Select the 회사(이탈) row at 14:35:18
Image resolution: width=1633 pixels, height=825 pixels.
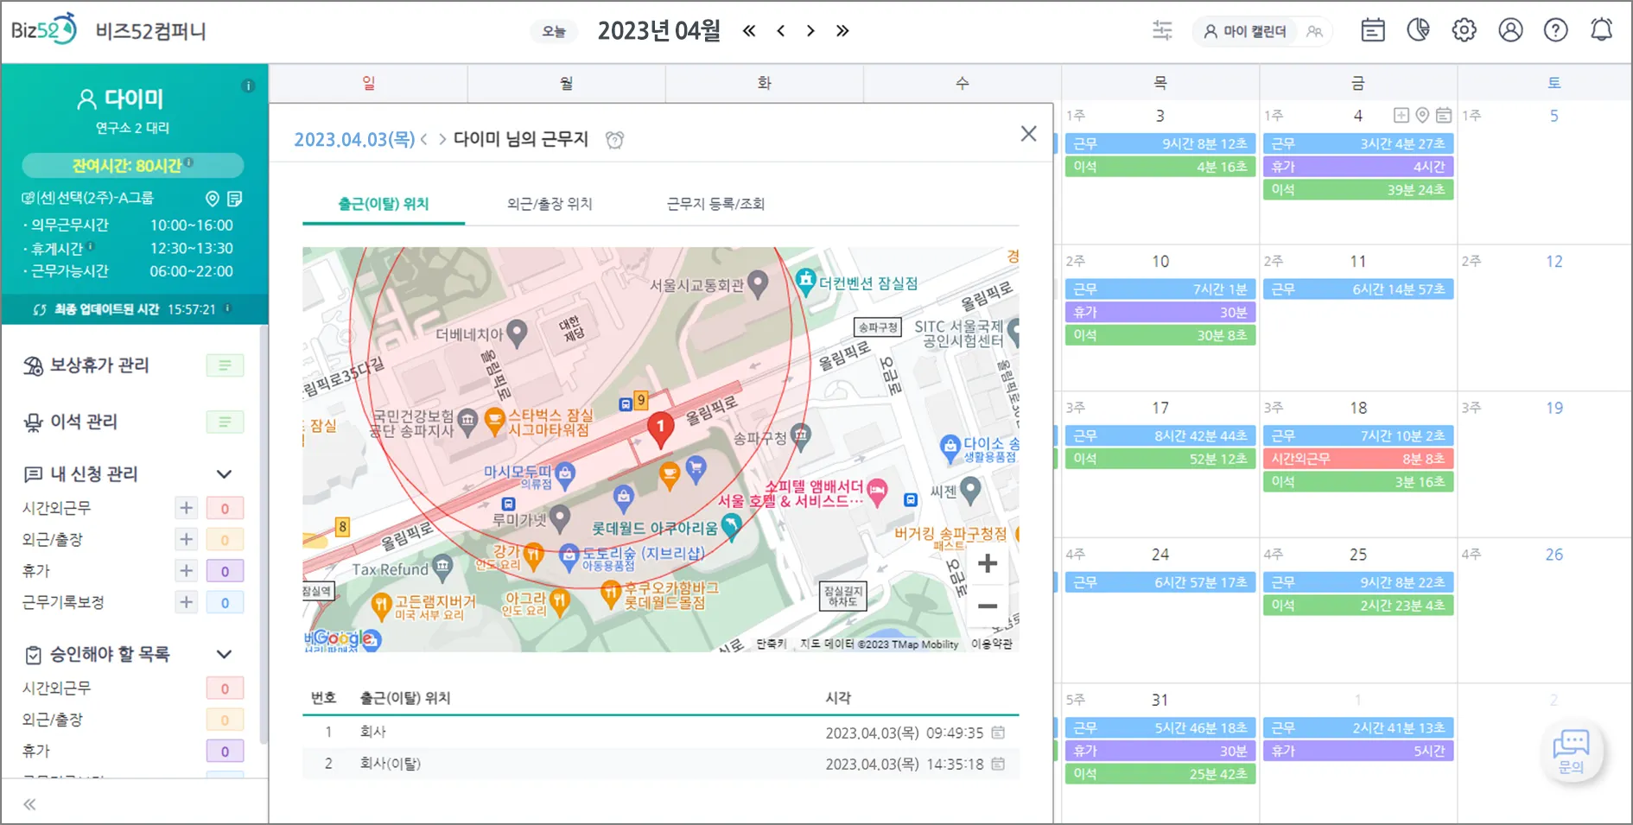[661, 764]
